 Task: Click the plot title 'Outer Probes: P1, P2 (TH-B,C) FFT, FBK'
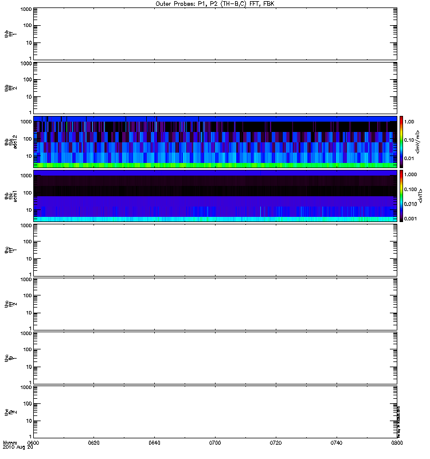click(215, 4)
